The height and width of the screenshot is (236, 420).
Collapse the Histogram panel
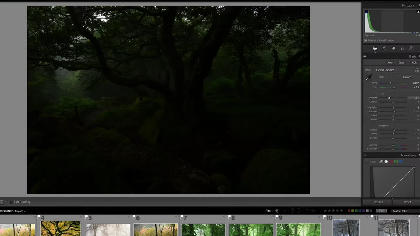(x=419, y=5)
